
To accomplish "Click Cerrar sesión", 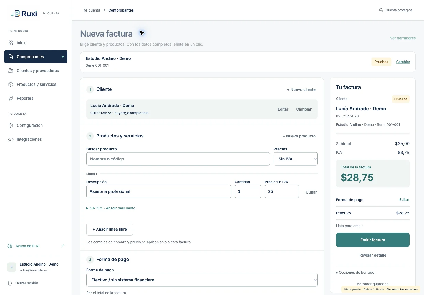I will point(26,283).
